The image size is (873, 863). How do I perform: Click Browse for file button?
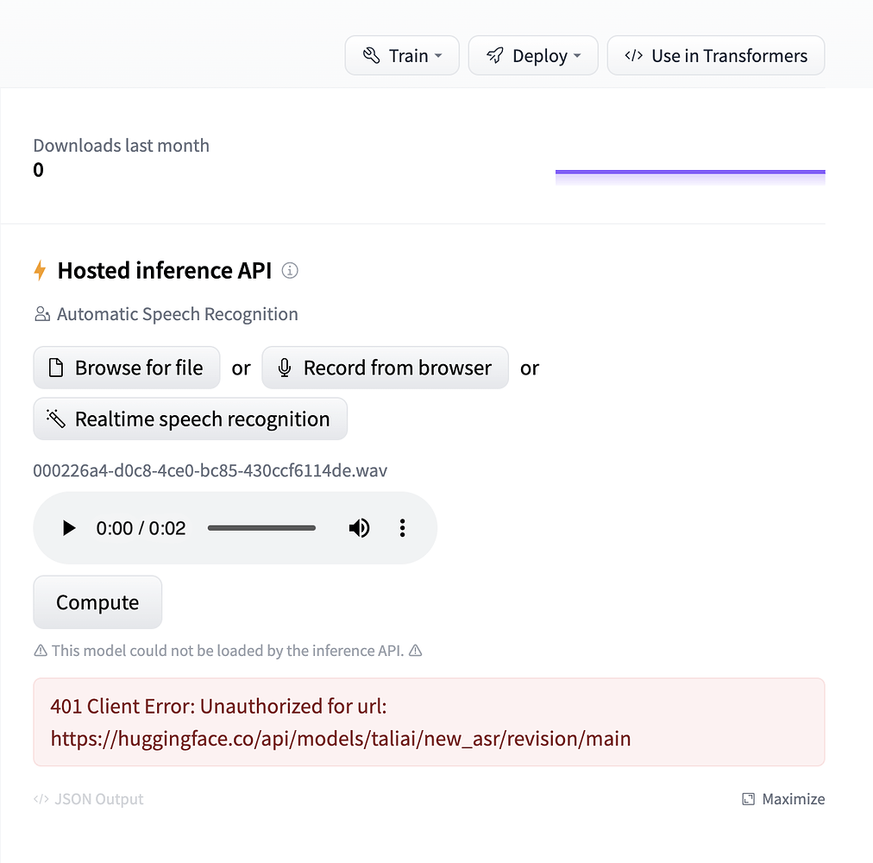tap(127, 369)
